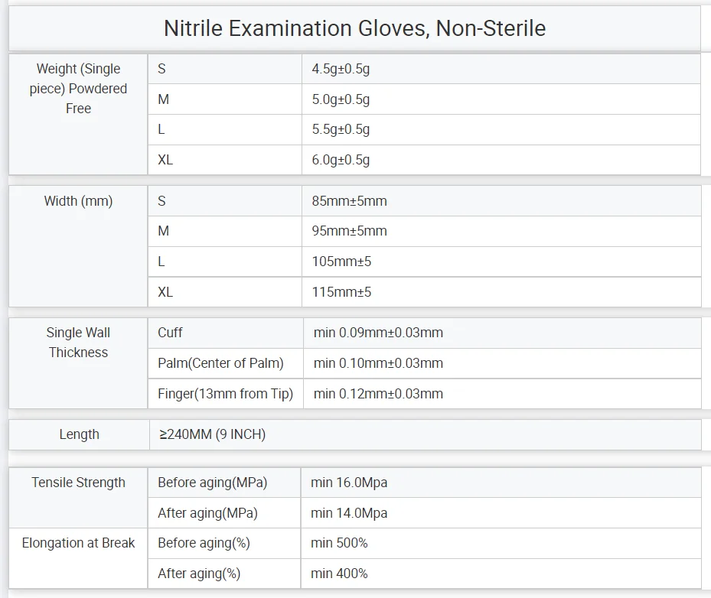
Task: Click the Nitrile Examination Gloves table title
Action: point(354,28)
